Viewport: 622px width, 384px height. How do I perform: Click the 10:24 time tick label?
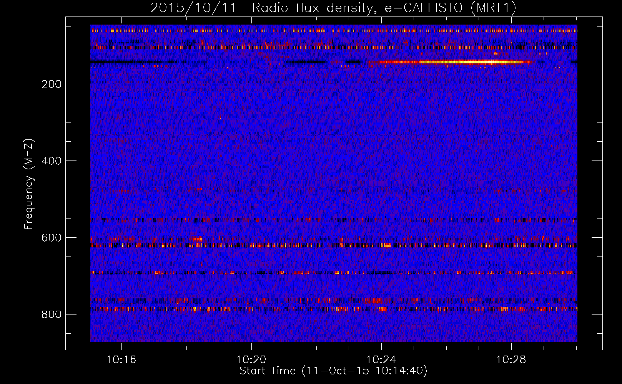[381, 360]
